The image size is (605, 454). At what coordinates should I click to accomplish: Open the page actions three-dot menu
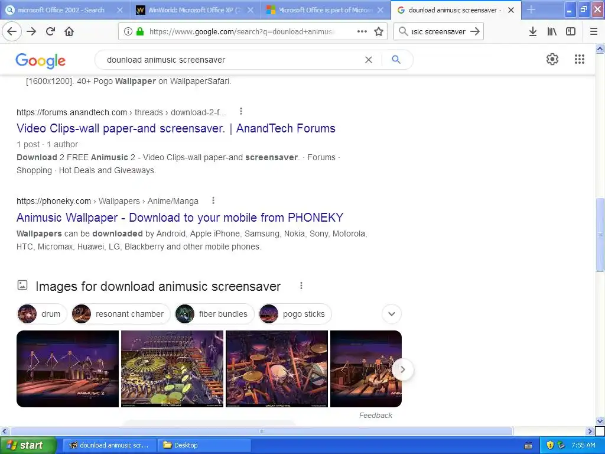coord(362,31)
